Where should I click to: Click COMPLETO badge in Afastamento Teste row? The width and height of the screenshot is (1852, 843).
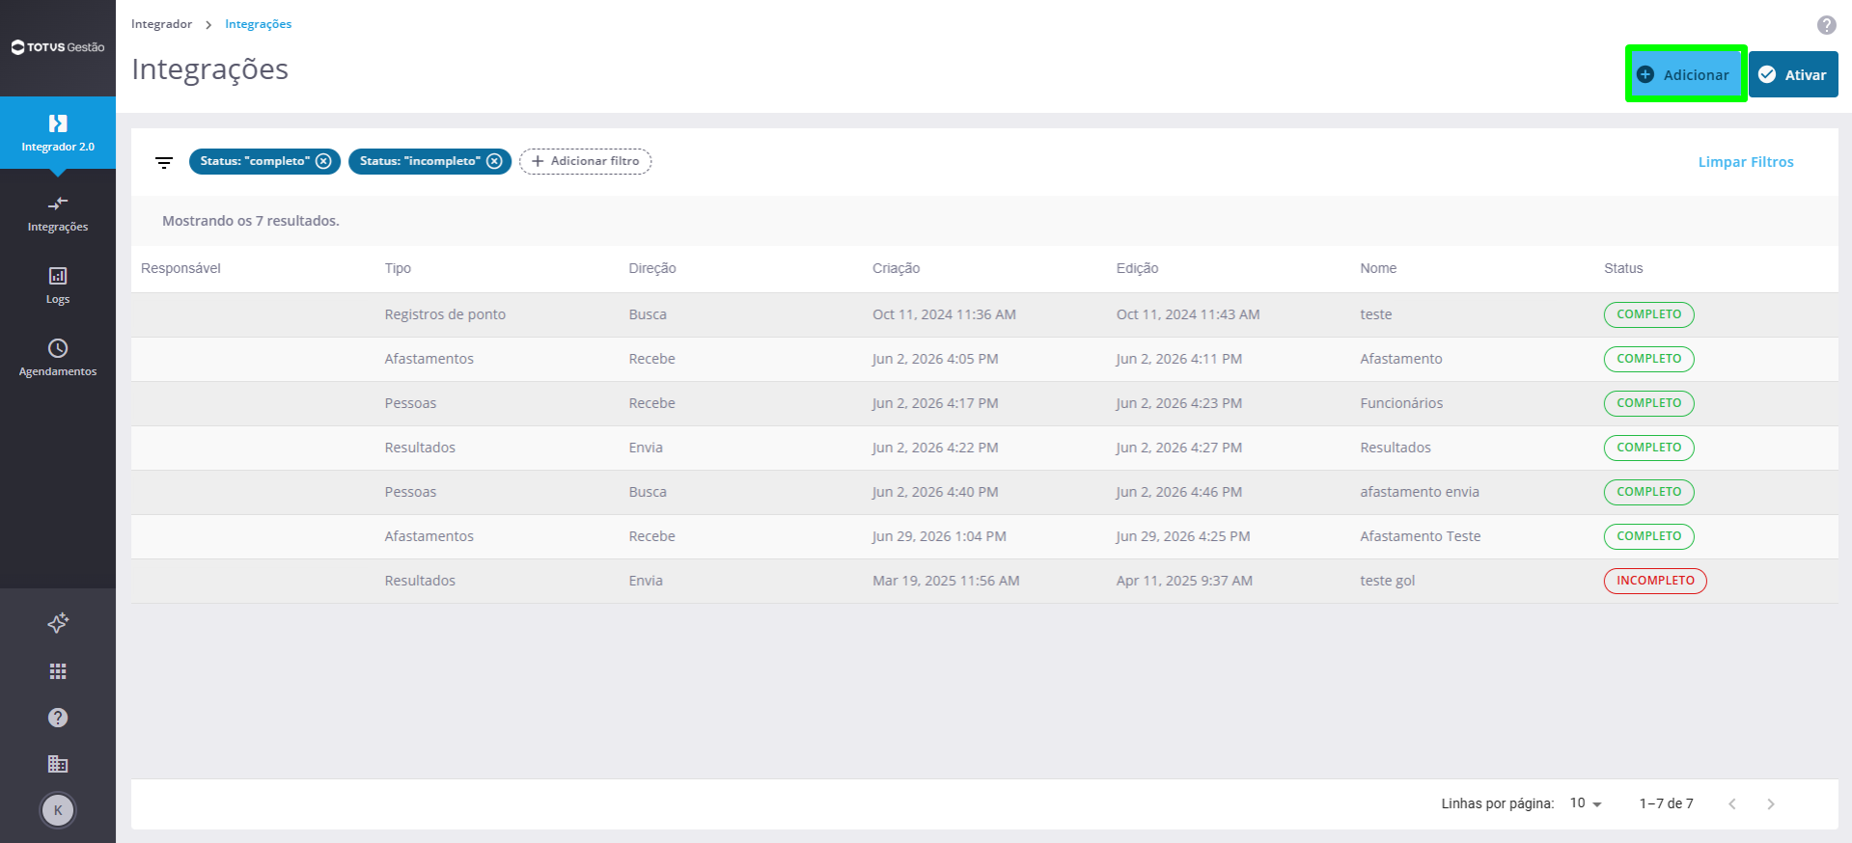click(x=1648, y=536)
